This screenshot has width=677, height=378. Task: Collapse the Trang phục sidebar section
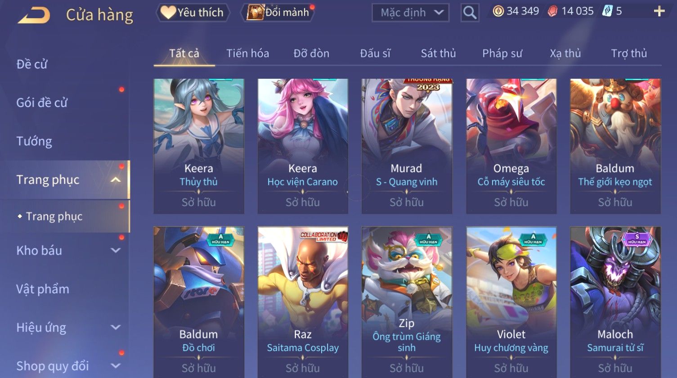[116, 180]
